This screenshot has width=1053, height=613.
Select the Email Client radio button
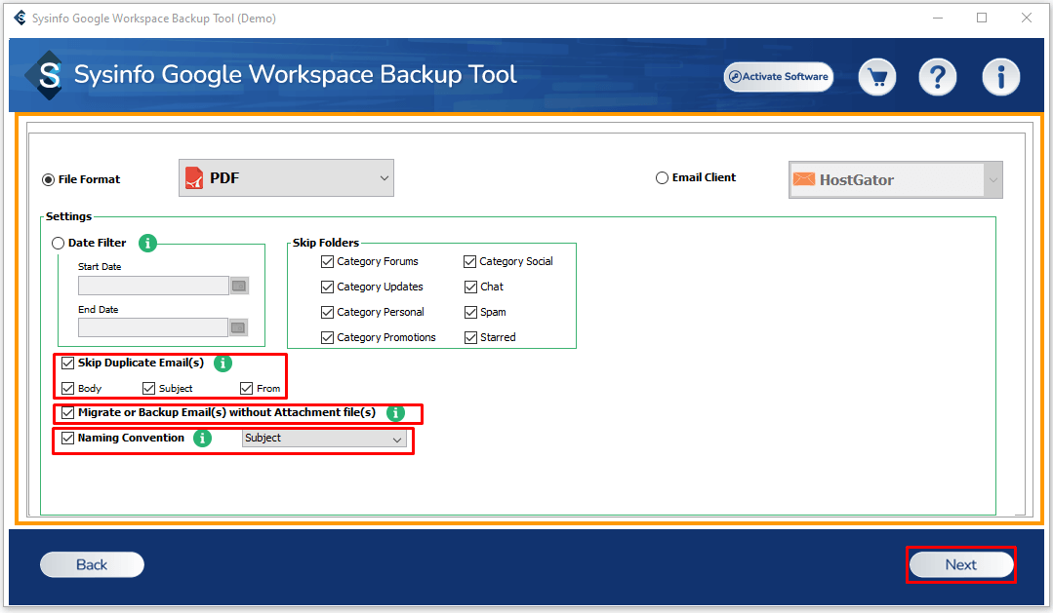pos(663,178)
